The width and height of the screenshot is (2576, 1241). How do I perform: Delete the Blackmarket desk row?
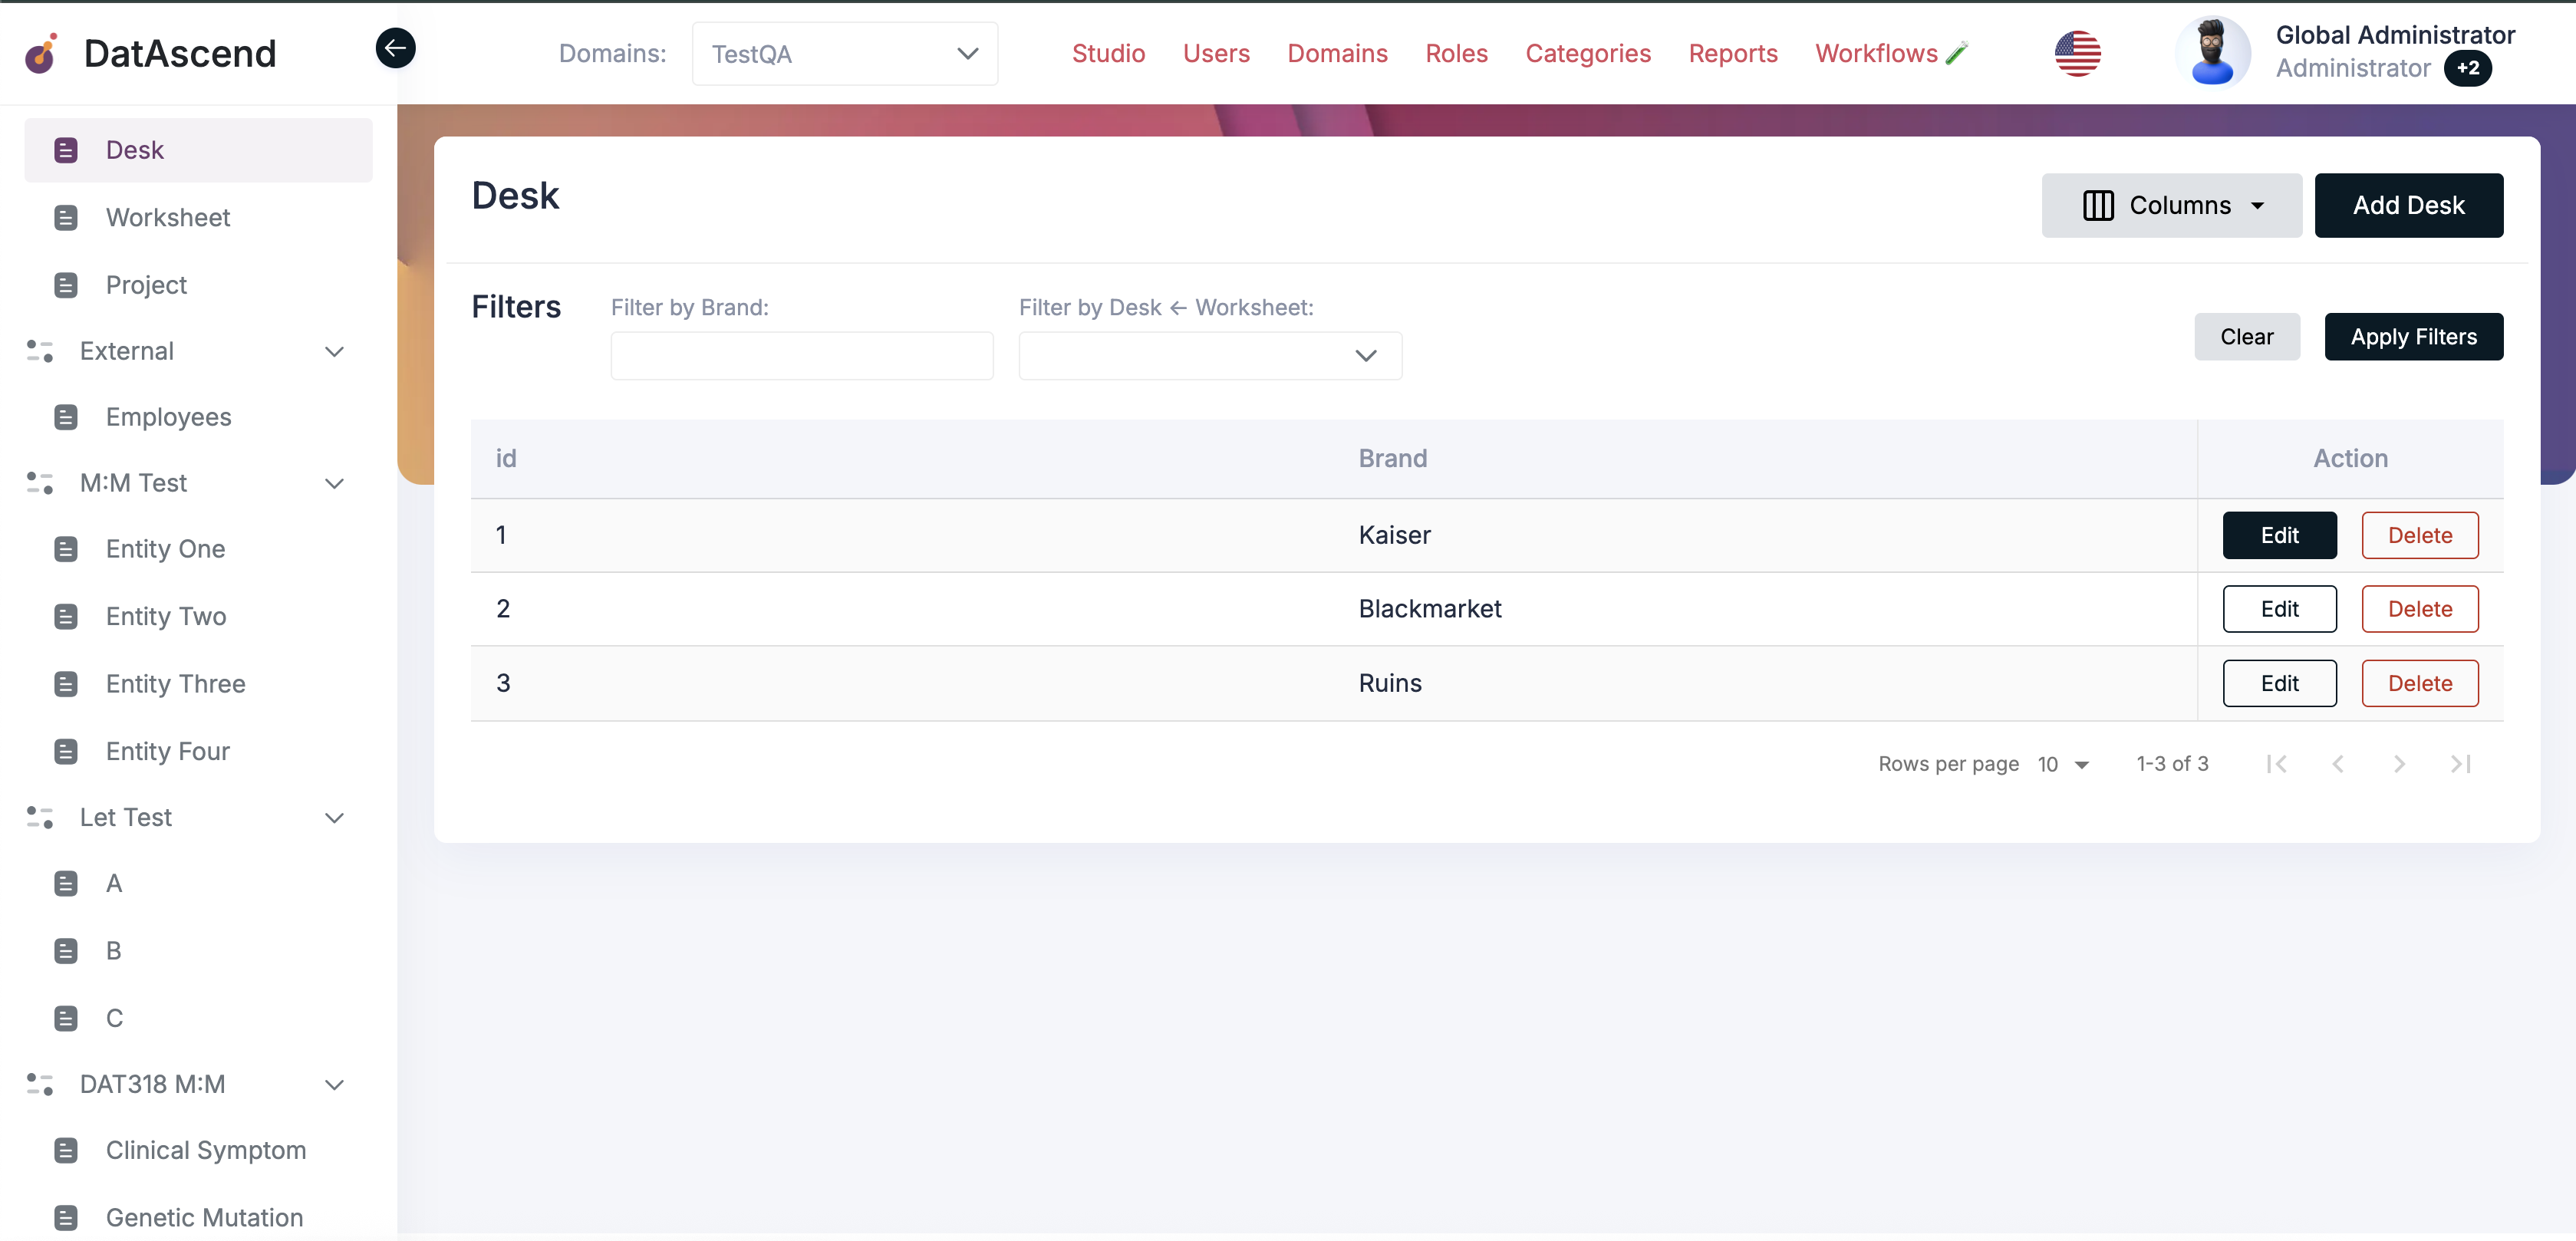pyautogui.click(x=2419, y=609)
